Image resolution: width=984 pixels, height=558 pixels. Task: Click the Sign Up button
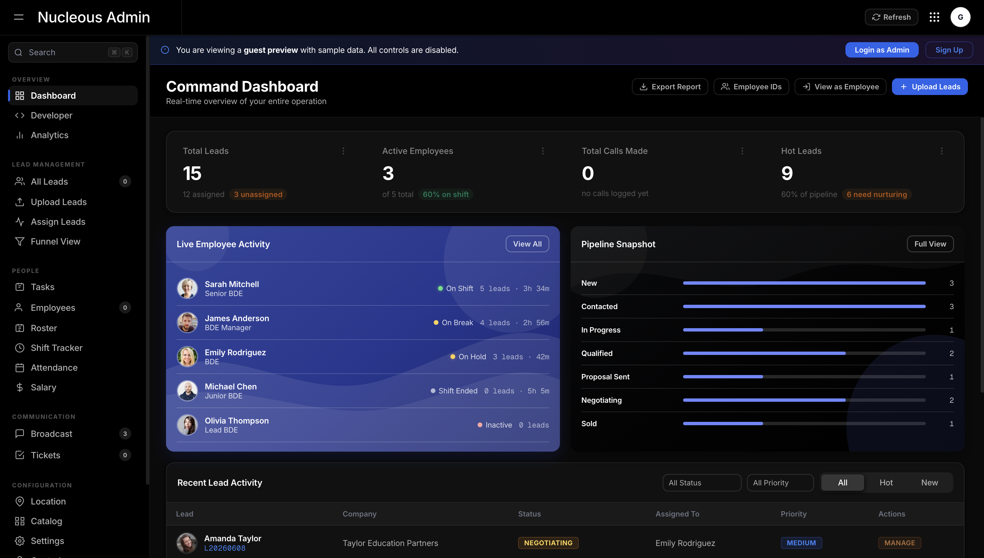pyautogui.click(x=949, y=50)
